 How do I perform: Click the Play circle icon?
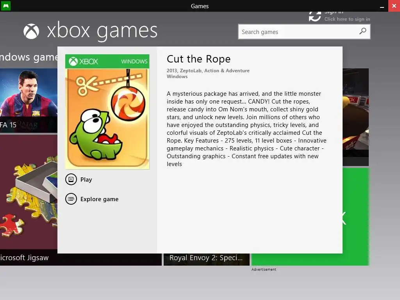(x=71, y=179)
